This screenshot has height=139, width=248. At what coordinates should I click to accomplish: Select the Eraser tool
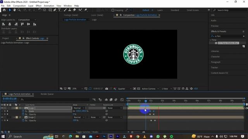pyautogui.click(x=74, y=10)
